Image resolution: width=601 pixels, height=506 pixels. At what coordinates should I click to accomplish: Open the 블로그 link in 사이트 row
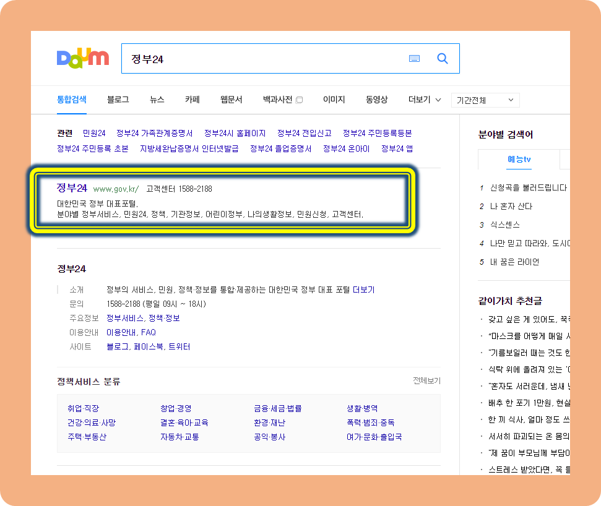coord(117,346)
